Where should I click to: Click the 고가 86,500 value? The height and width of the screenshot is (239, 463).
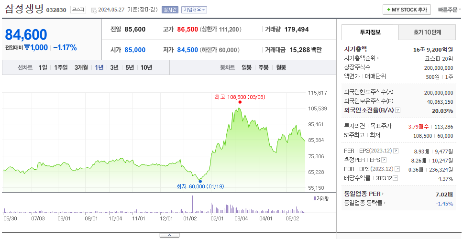tap(187, 30)
